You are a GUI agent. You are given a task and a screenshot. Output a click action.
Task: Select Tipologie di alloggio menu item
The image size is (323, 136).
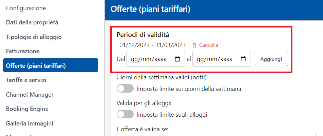34,37
